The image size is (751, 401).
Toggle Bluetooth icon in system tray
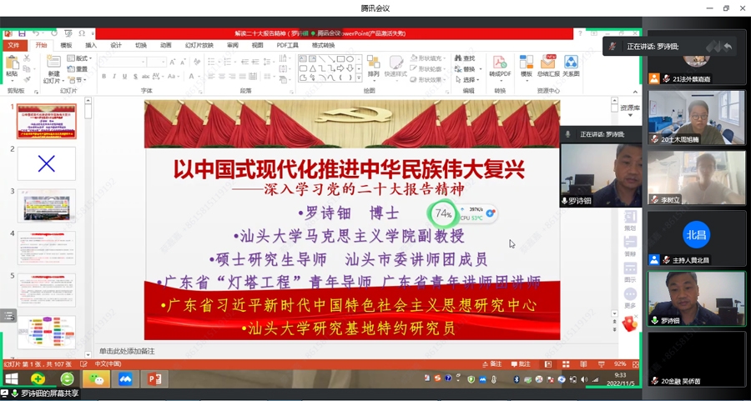point(517,379)
